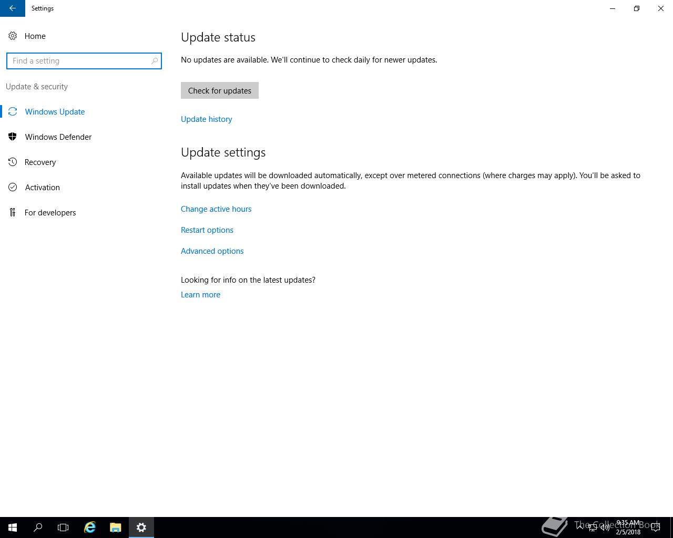
Task: Click 'No updates are available' status text
Action: [309, 60]
